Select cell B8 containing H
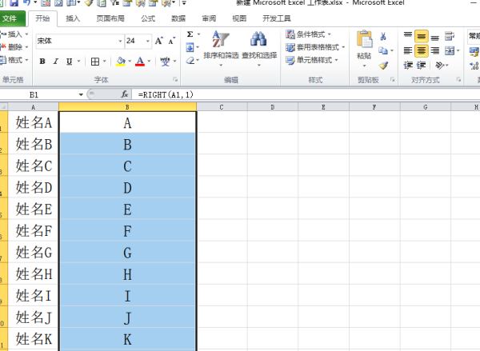This screenshot has height=351, width=480. coord(127,274)
